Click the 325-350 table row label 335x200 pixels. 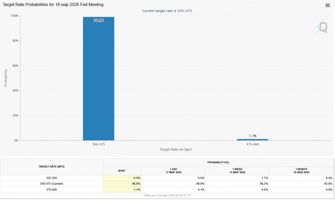51,178
